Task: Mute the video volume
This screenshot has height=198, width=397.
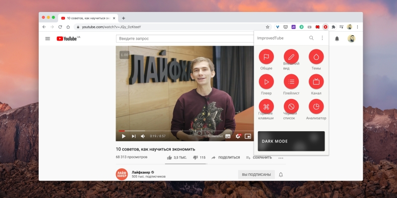Action: point(143,136)
